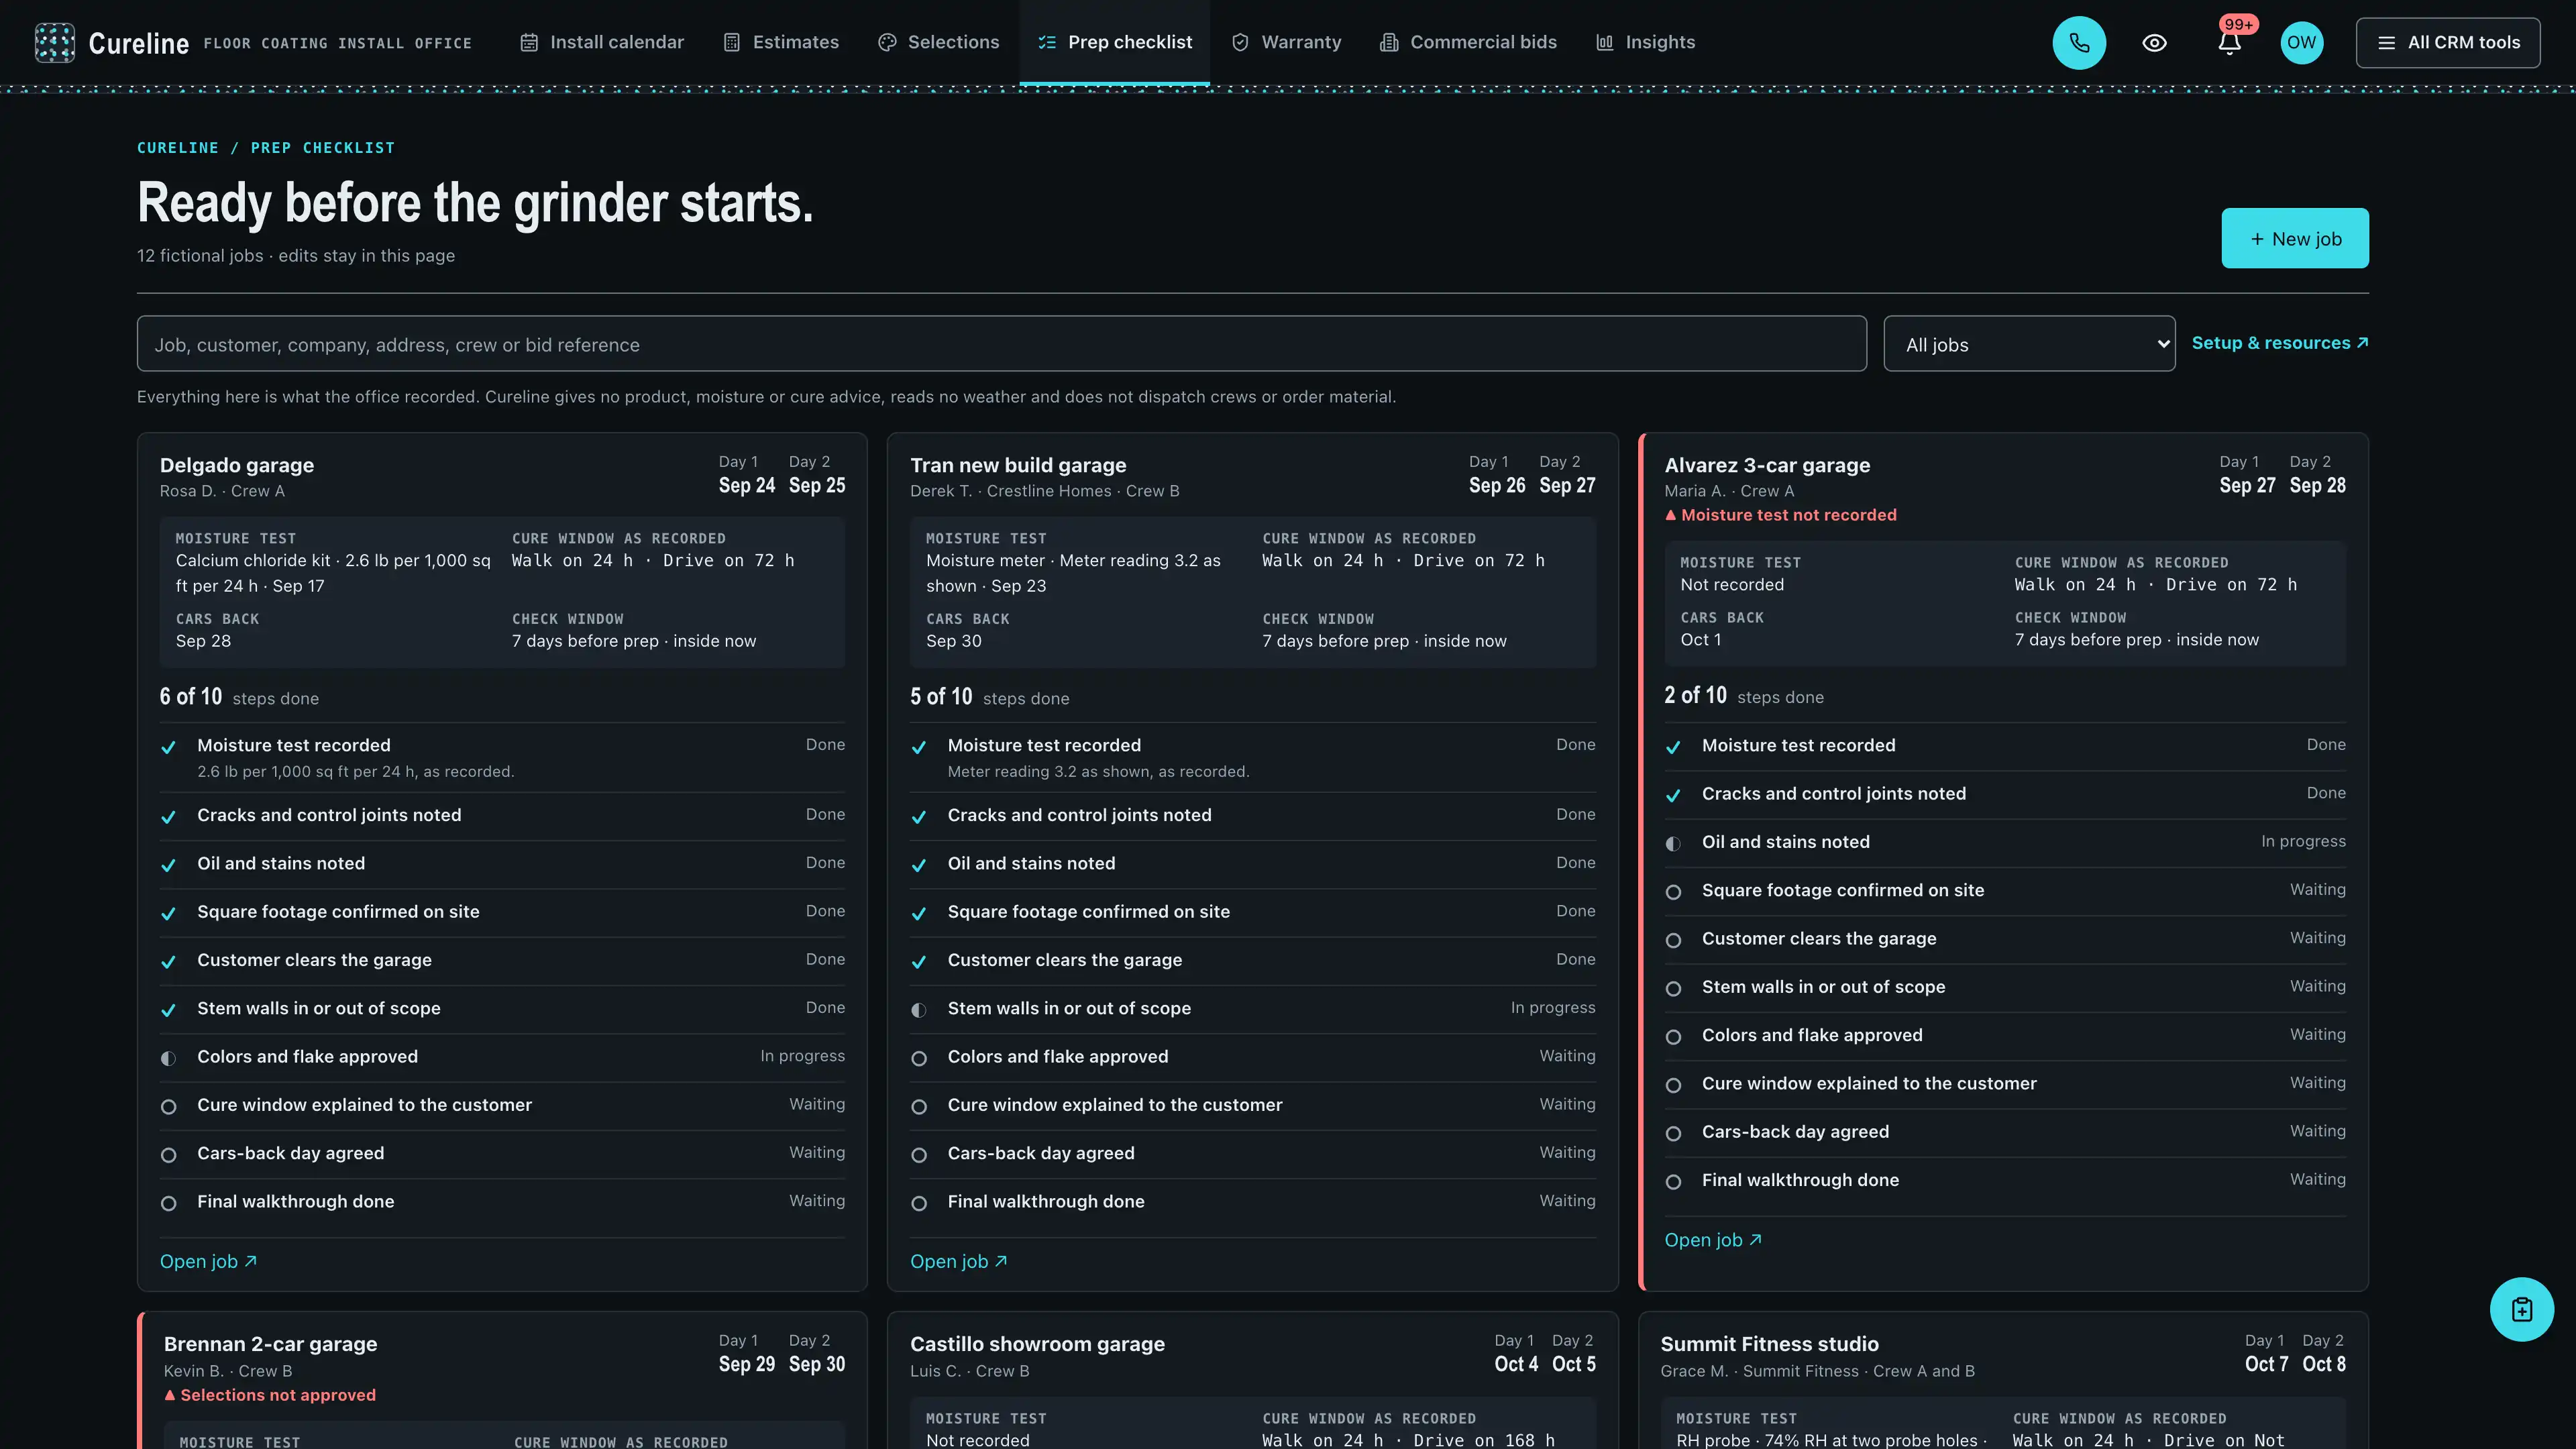Screen dimensions: 2576x1449
Task: Toggle Tran Colors and flake approved step
Action: coord(1252,1057)
